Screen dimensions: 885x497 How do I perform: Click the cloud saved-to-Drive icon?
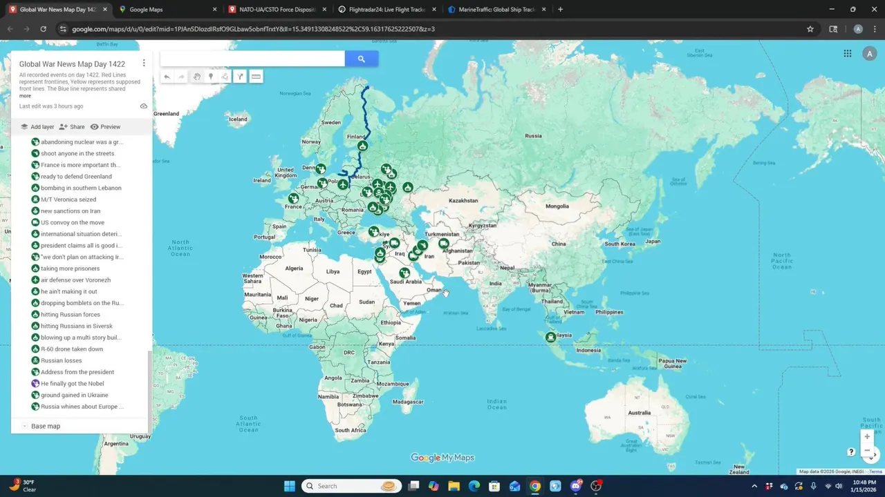click(x=144, y=106)
